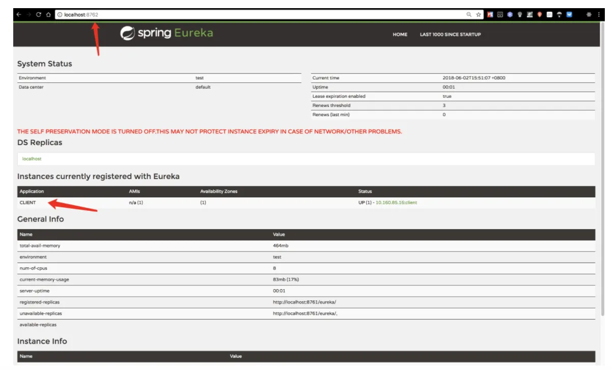Click the num-of-cpus row name
The width and height of the screenshot is (615, 370).
coord(33,268)
